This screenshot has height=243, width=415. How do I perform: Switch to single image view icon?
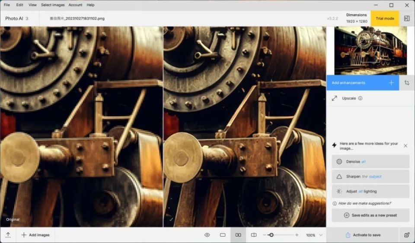pyautogui.click(x=223, y=235)
